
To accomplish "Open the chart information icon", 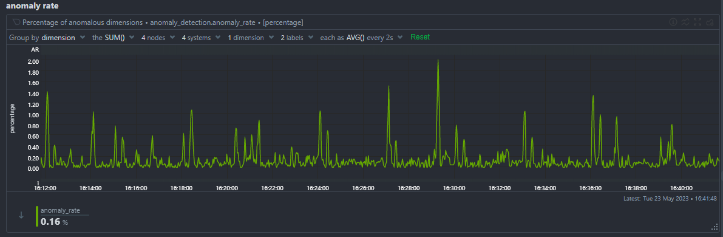I will click(x=673, y=22).
